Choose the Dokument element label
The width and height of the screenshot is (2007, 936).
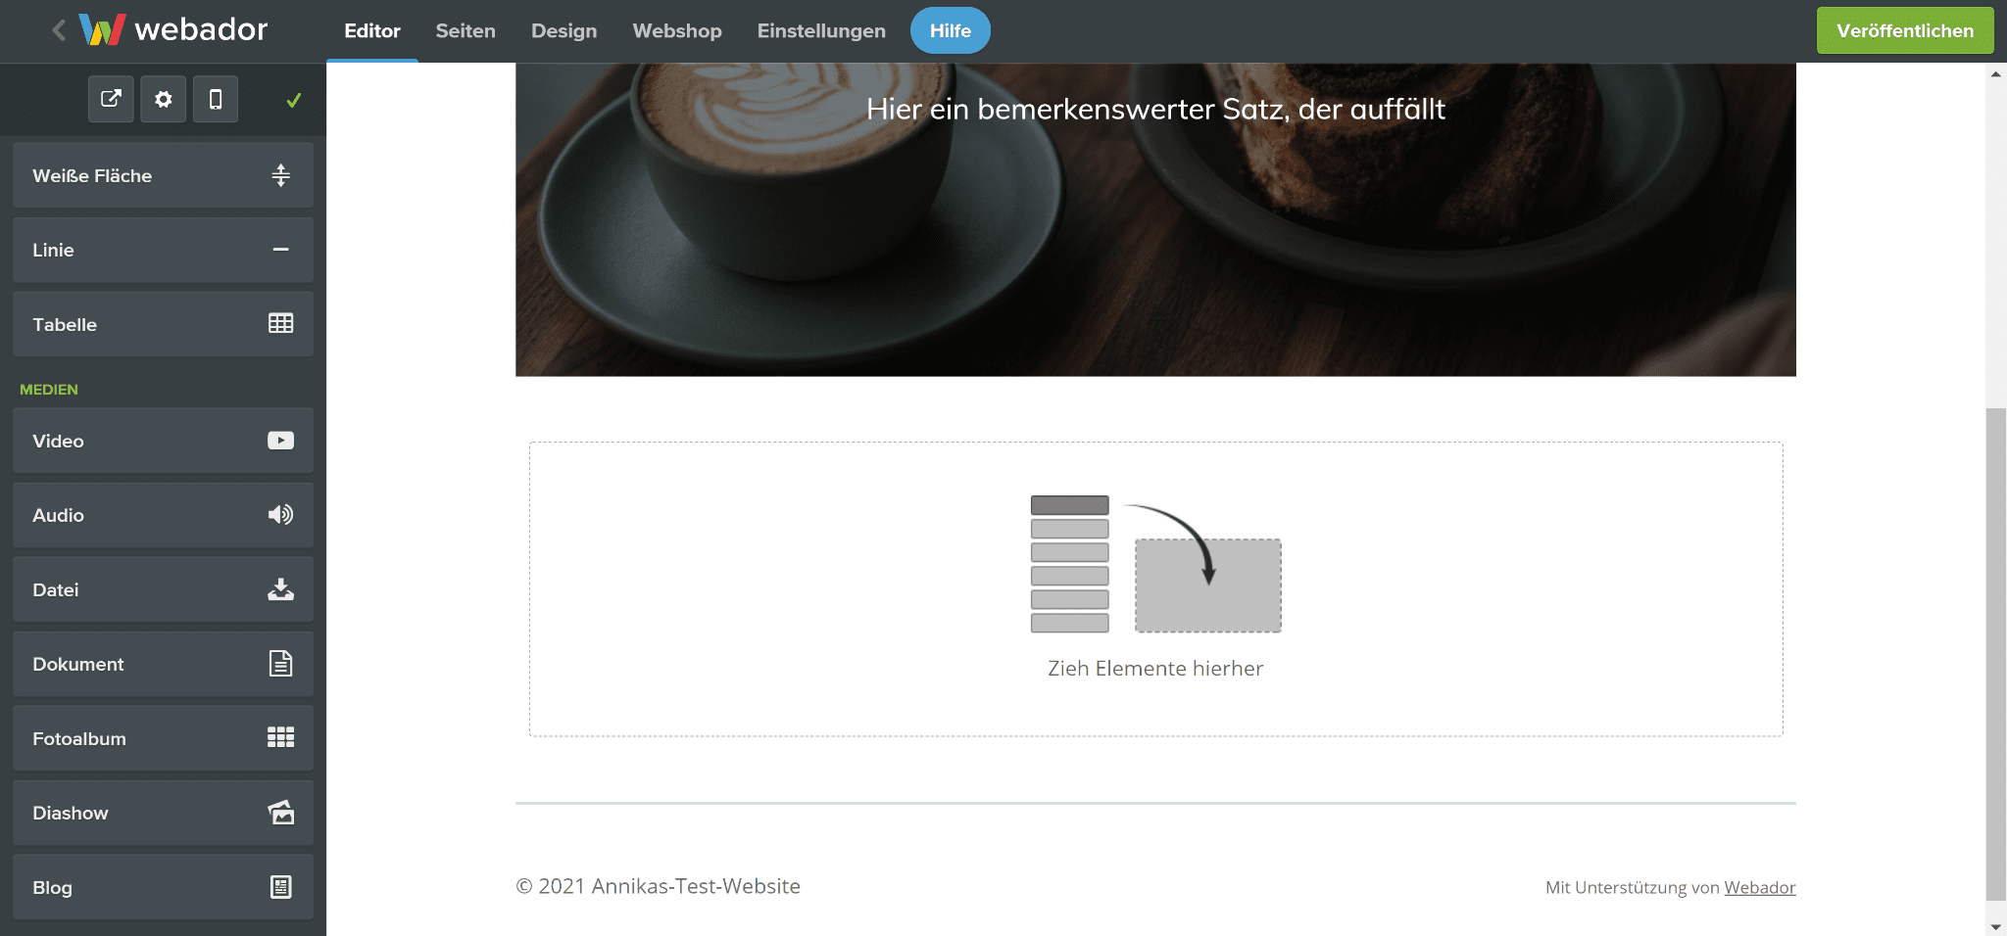pyautogui.click(x=78, y=665)
